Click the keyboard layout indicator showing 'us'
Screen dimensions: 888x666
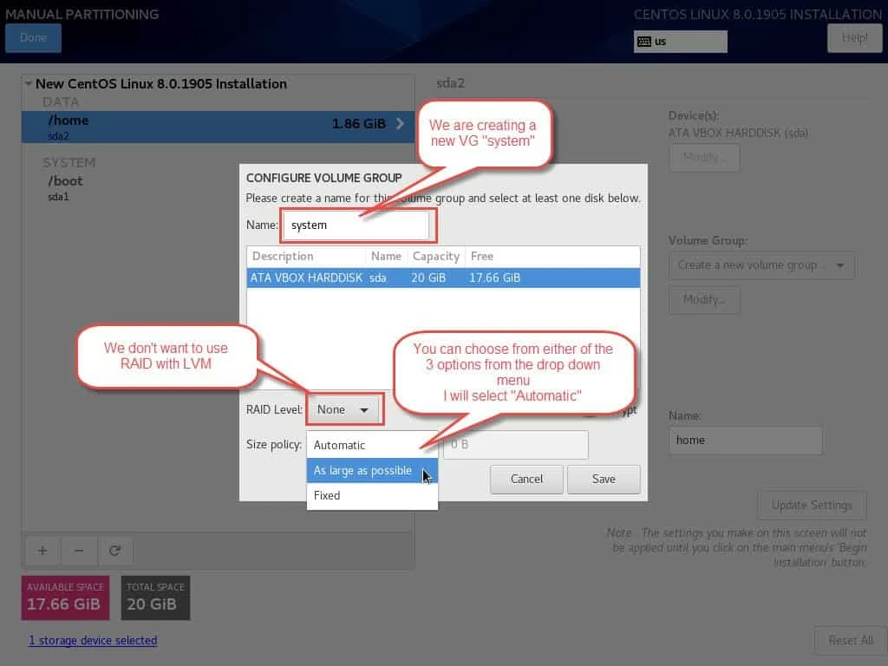point(680,41)
